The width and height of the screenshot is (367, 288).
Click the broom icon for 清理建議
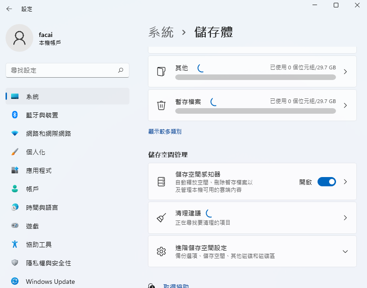coord(161,218)
